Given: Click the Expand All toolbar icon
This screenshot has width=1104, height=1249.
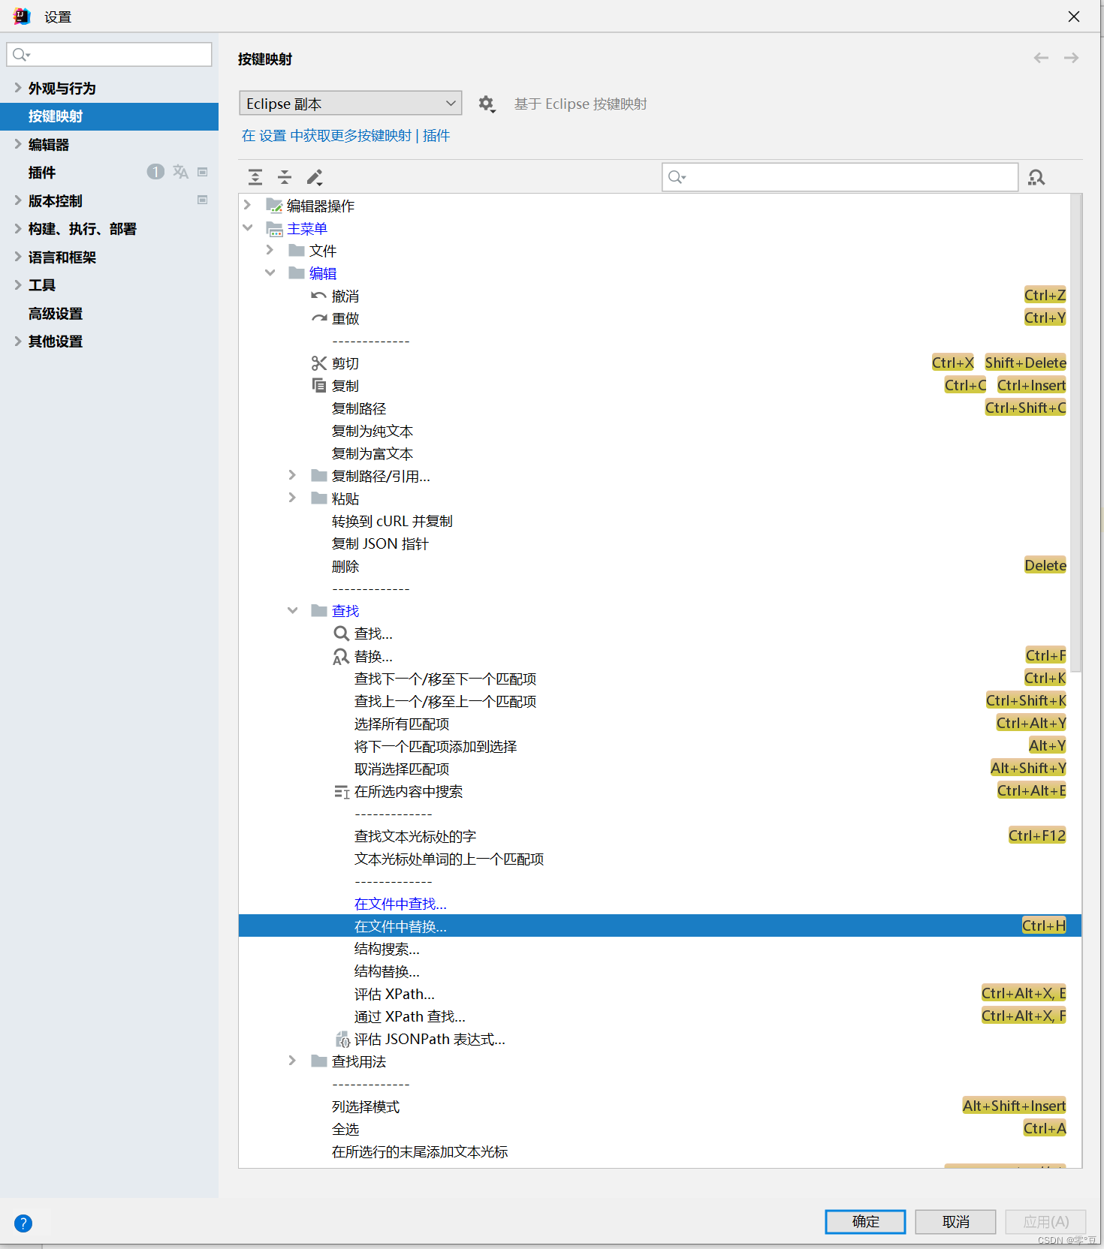Looking at the screenshot, I should [255, 177].
